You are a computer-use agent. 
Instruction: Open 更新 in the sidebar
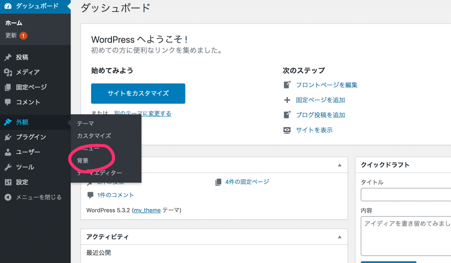[x=11, y=35]
